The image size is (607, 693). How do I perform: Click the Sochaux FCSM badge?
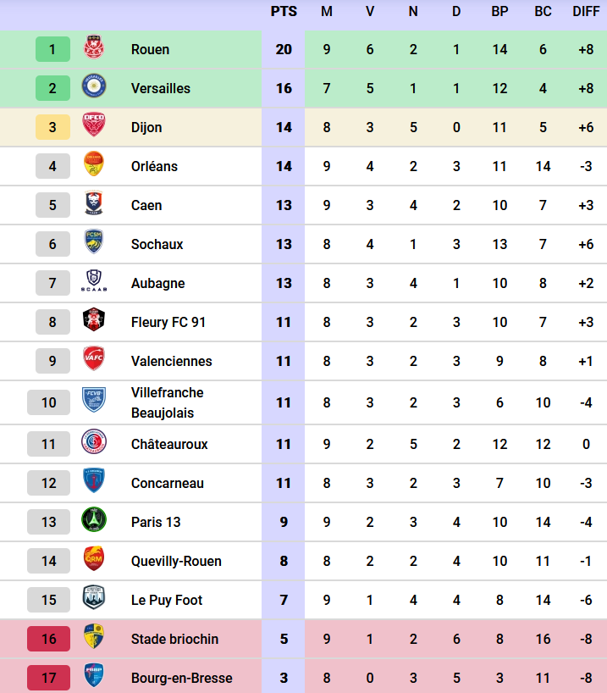93,244
